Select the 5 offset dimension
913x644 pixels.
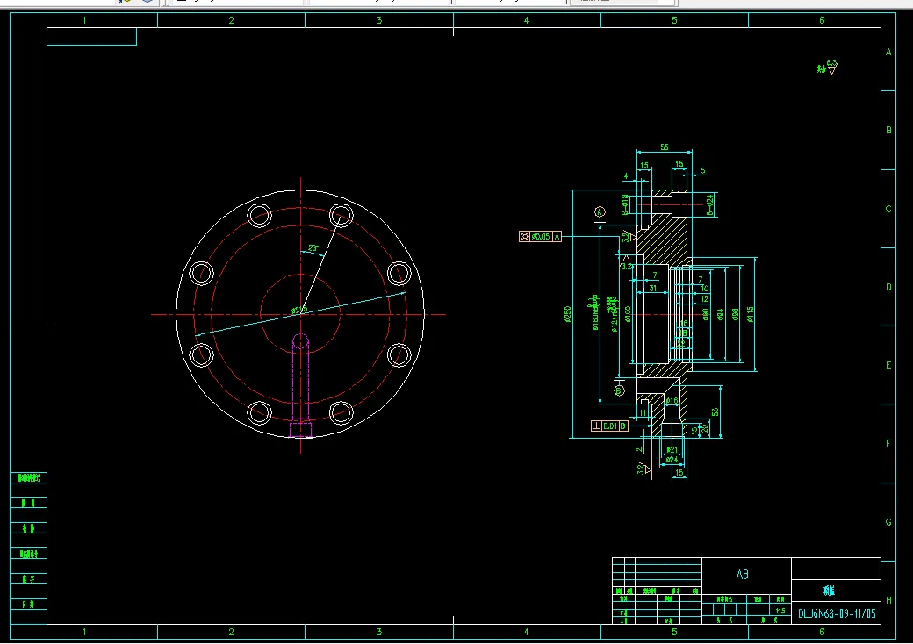pyautogui.click(x=703, y=171)
